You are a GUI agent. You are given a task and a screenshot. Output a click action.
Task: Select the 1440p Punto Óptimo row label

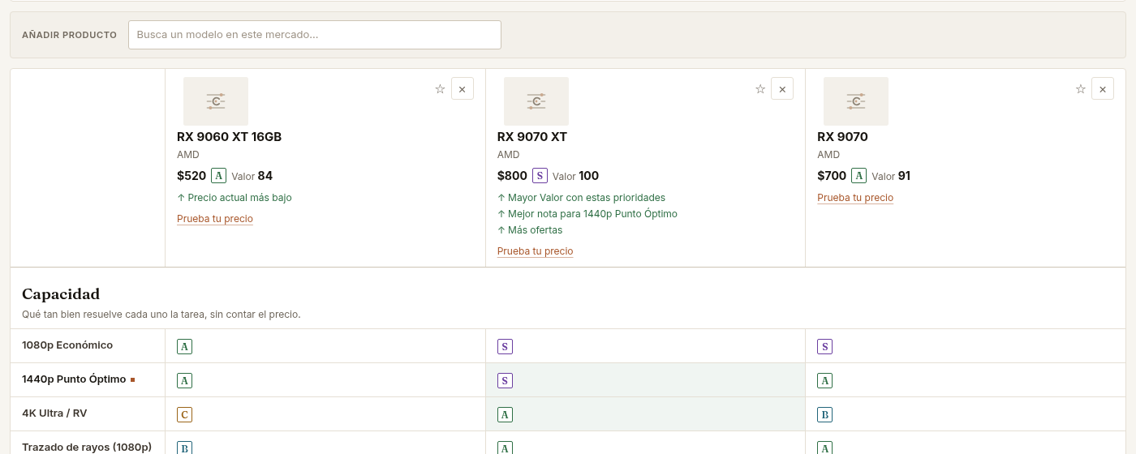[x=74, y=379]
